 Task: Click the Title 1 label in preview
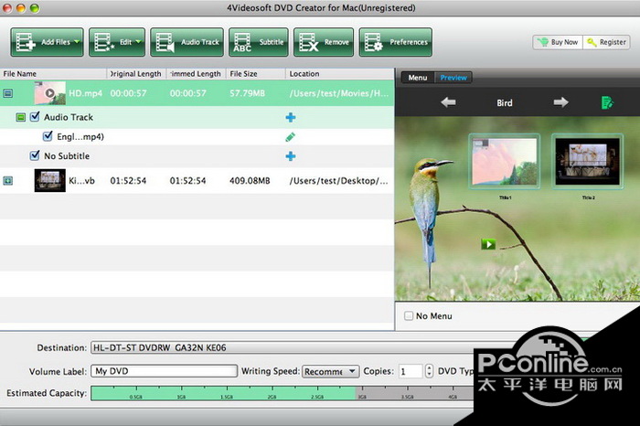click(x=505, y=197)
